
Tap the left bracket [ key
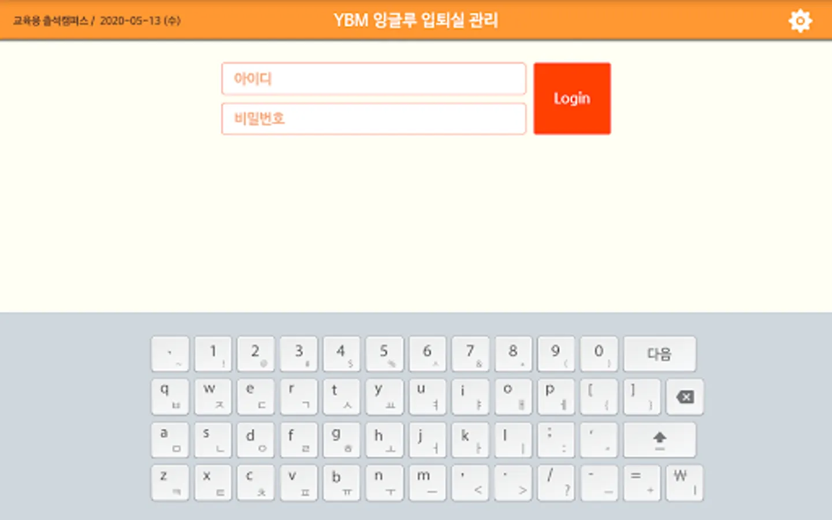coord(599,397)
